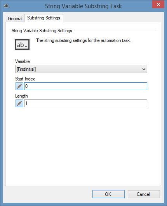Click the pencil icon beside Start Index
Screen dimensions: 167x206
(x=19, y=86)
